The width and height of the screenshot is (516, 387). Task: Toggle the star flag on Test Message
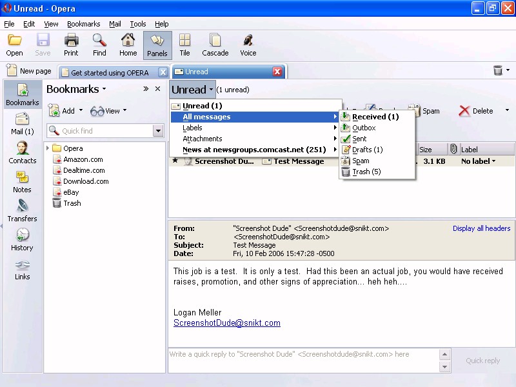(175, 161)
